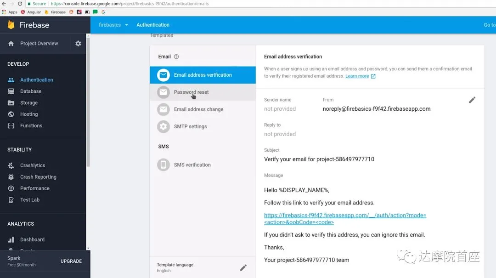
Task: Open Test Lab in the sidebar
Action: pos(30,200)
